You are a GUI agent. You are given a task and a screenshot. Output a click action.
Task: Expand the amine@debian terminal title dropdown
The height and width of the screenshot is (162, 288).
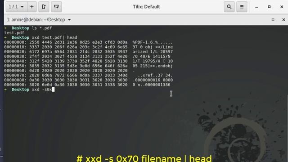[x=69, y=20]
